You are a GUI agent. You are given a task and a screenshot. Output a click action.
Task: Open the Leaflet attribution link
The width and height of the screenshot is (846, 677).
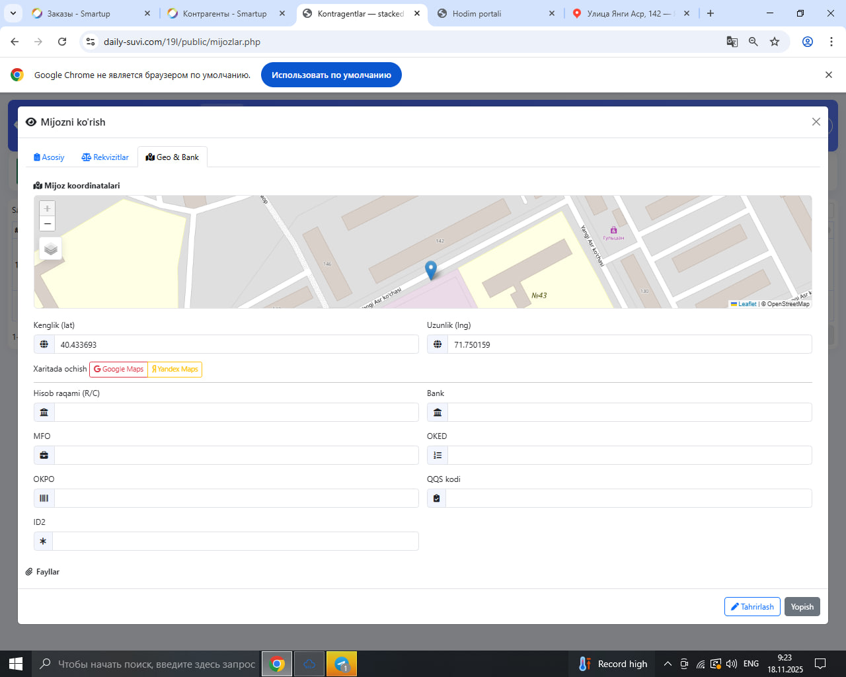747,304
